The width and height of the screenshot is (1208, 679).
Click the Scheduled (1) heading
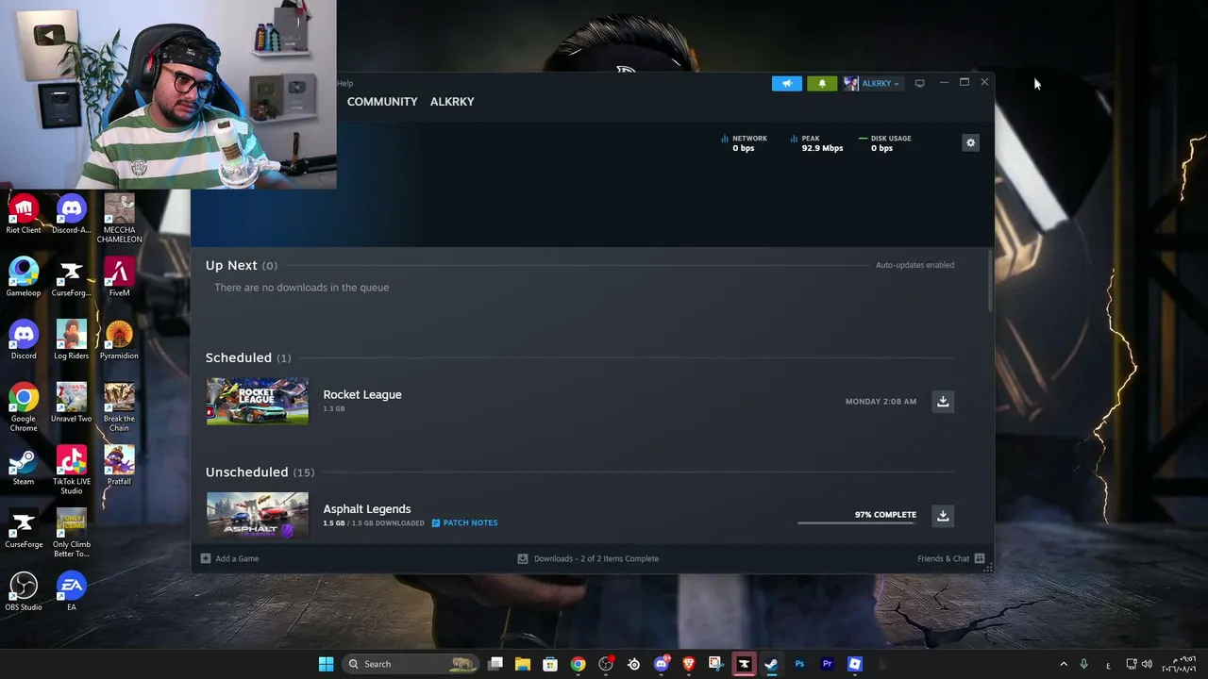248,357
